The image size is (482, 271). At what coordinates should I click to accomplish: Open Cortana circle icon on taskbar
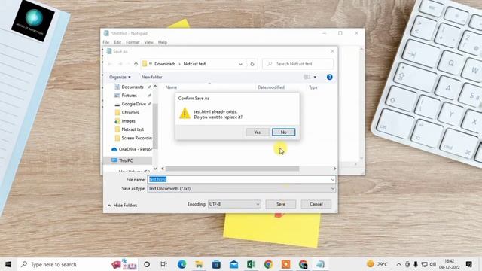pos(147,264)
